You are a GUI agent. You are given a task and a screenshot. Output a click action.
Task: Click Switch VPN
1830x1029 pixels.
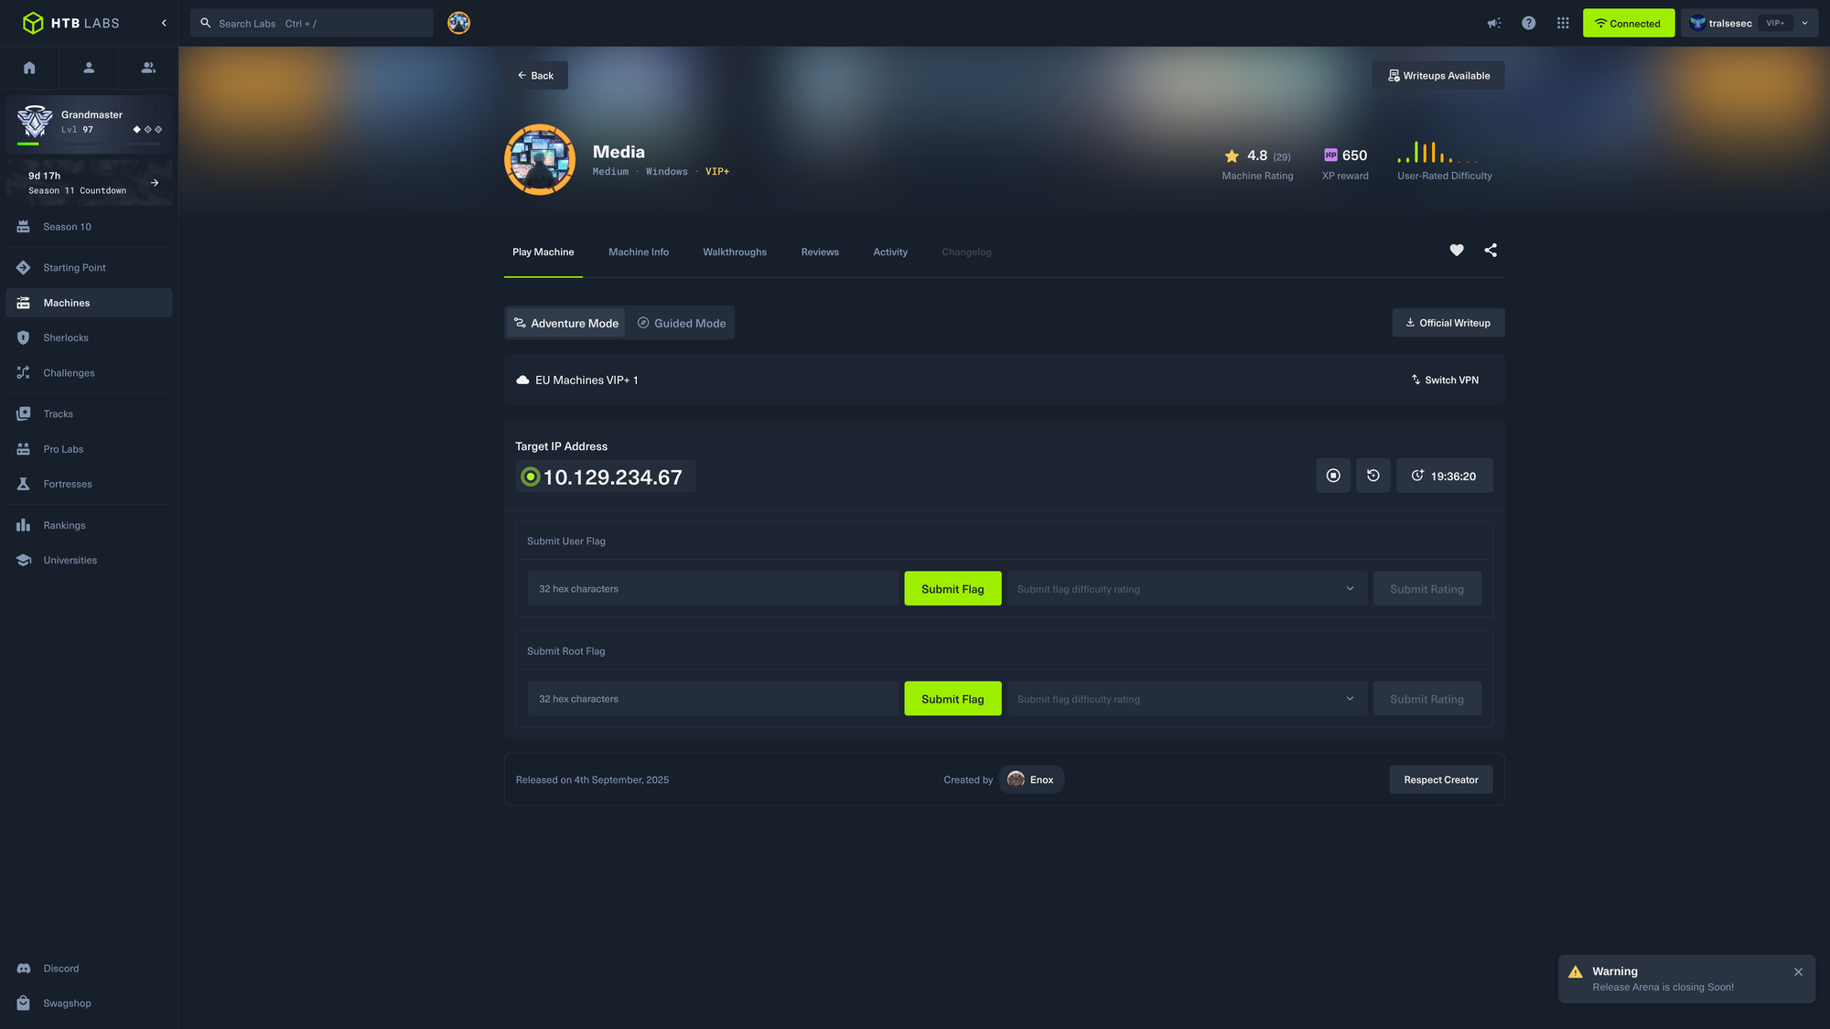click(1445, 381)
